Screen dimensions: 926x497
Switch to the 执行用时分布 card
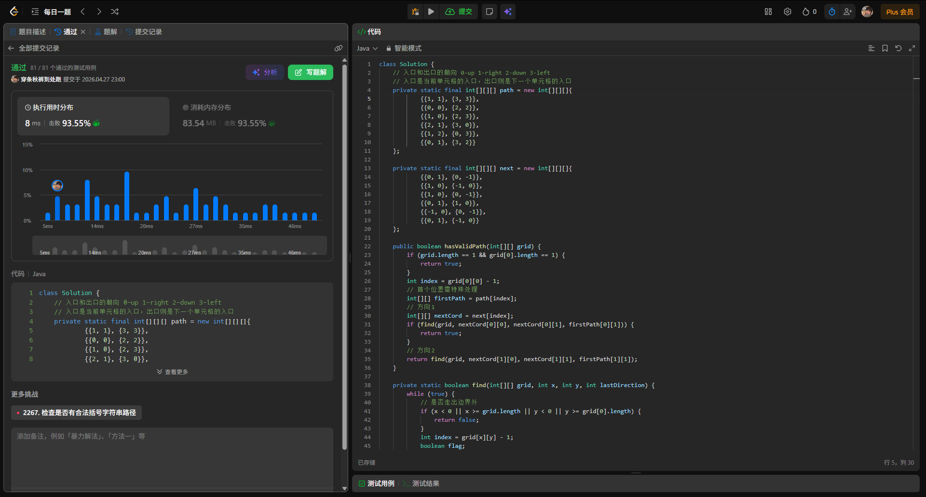(94, 116)
